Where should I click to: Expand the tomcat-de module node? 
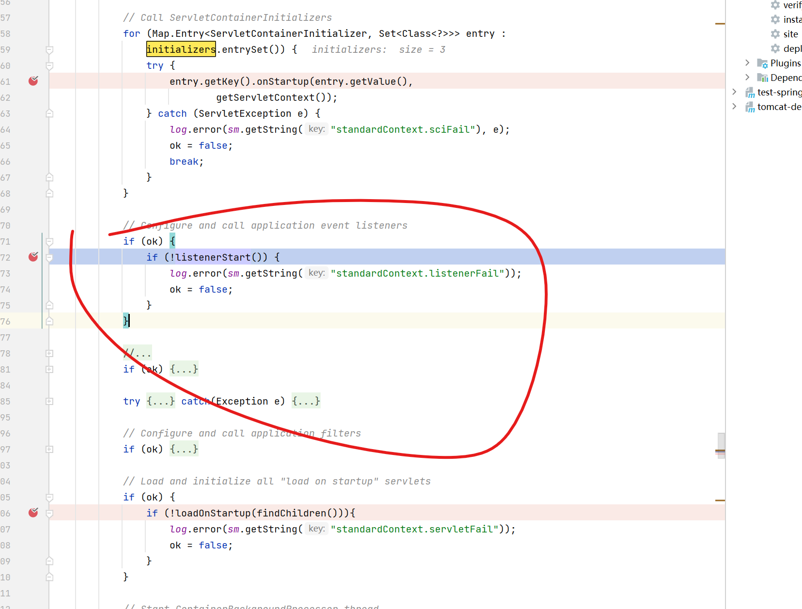click(734, 107)
